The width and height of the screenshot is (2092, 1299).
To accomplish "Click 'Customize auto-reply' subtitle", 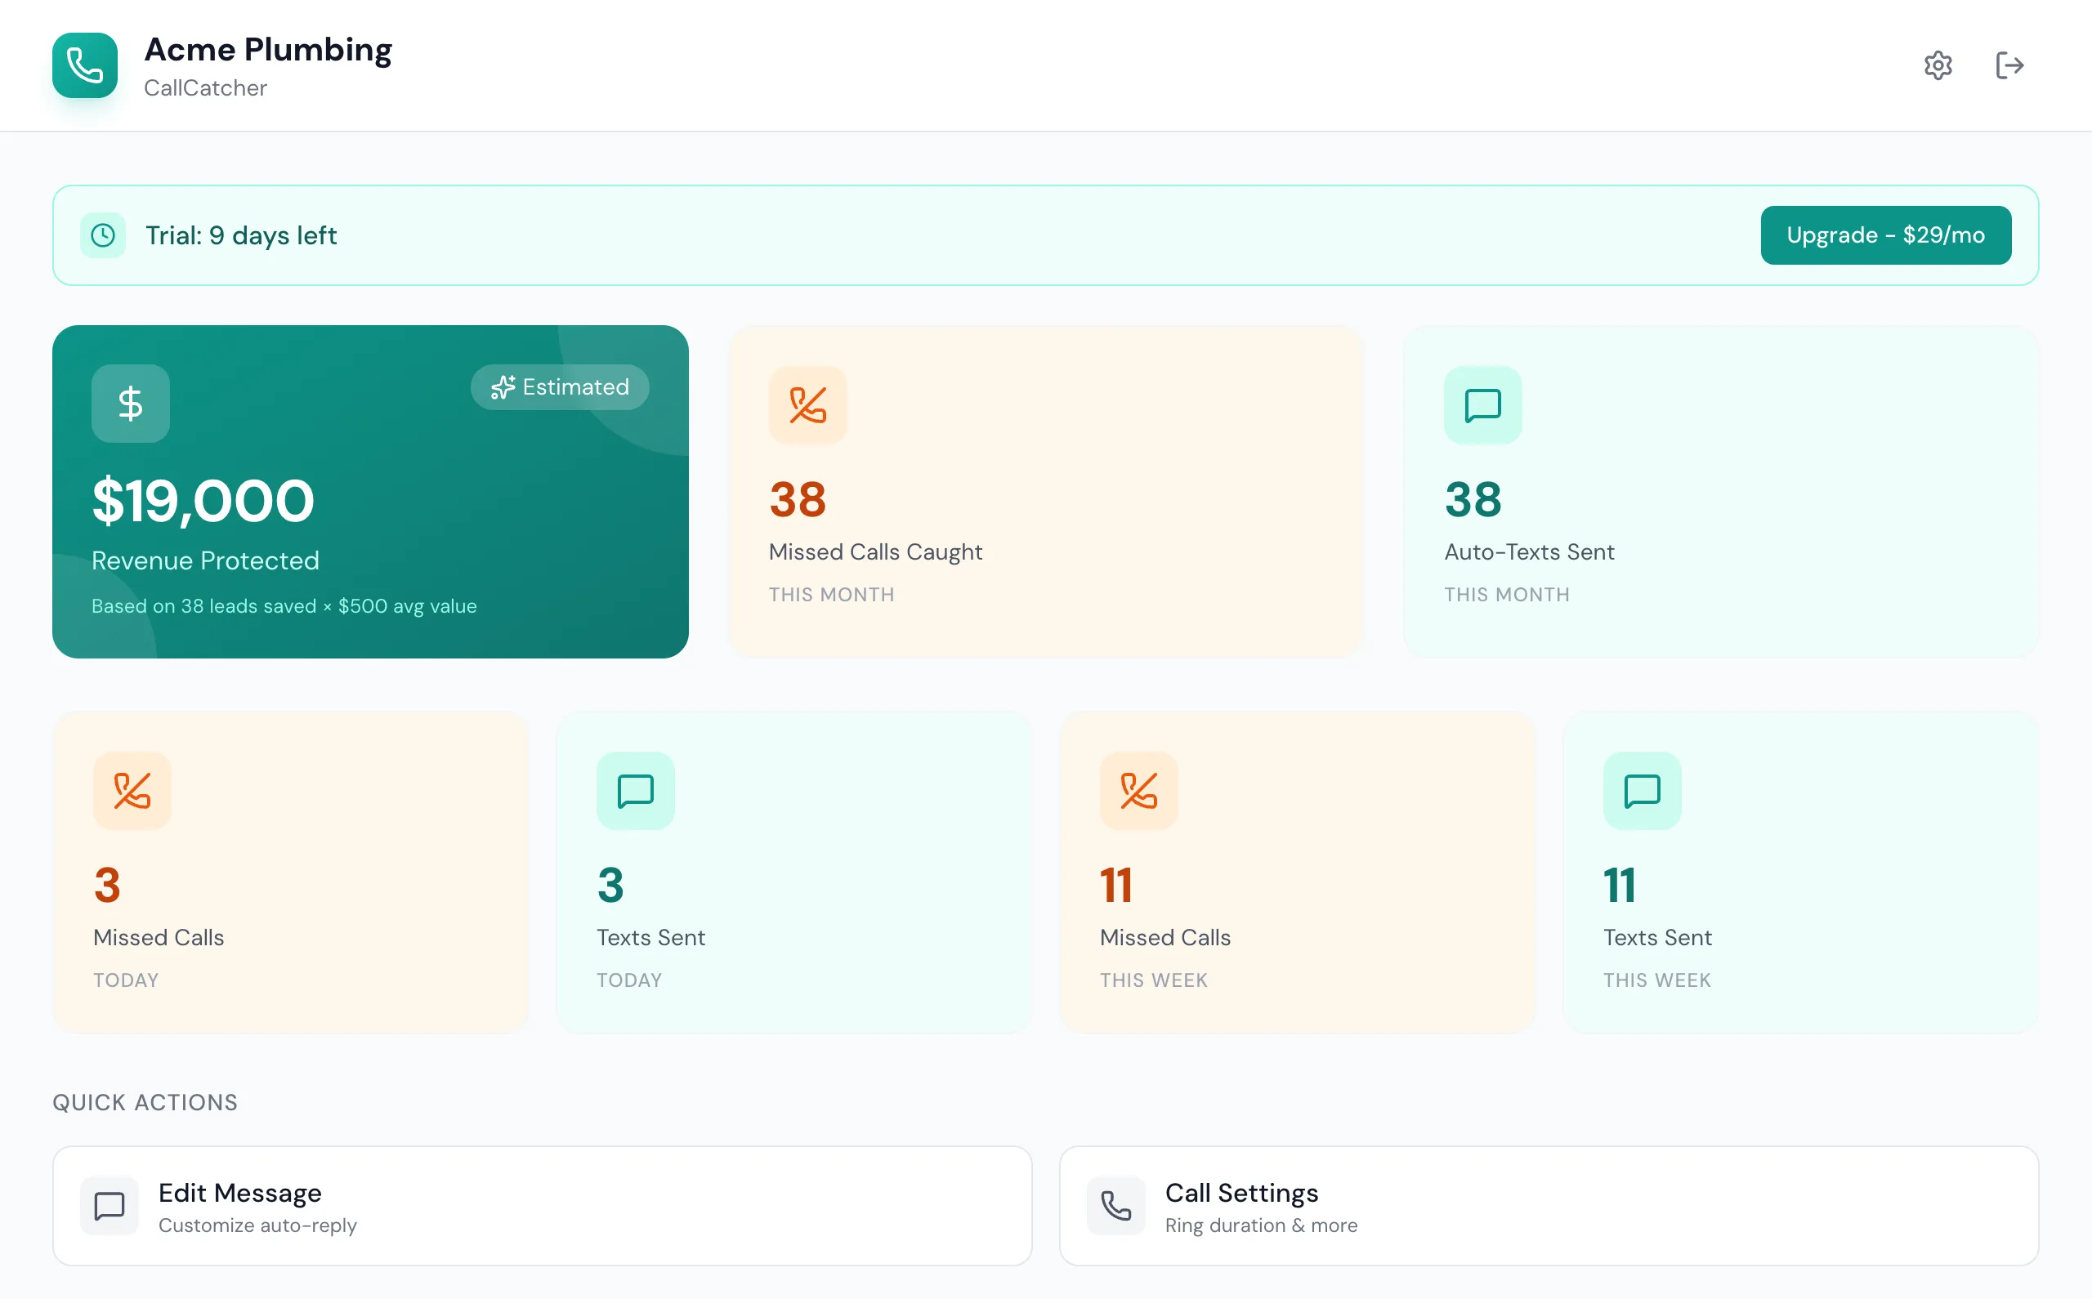I will coord(257,1226).
